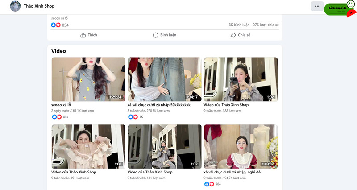Click the text 9 tuần trước · 194,7K lượt xem
The height and width of the screenshot is (190, 357).
225,178
